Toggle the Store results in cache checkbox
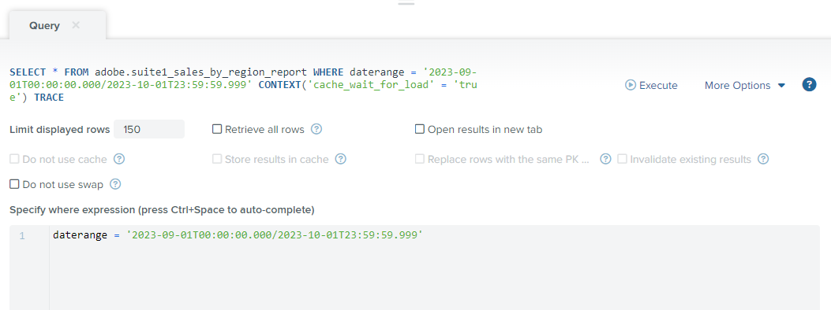The width and height of the screenshot is (831, 310). [217, 159]
